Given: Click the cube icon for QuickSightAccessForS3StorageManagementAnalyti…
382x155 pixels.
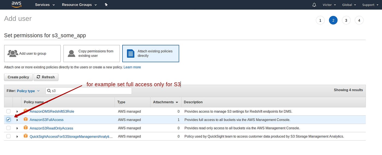Looking at the screenshot, I should point(26,136).
